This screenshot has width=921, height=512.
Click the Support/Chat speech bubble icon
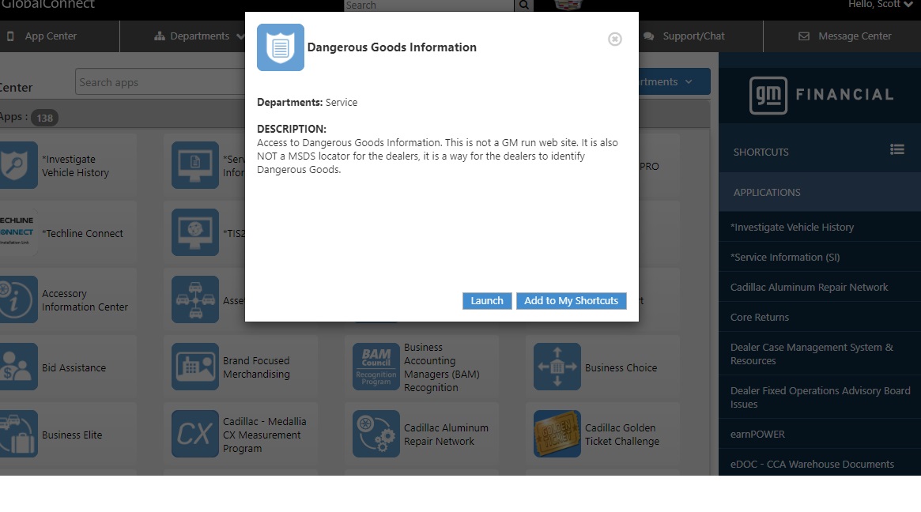point(648,36)
